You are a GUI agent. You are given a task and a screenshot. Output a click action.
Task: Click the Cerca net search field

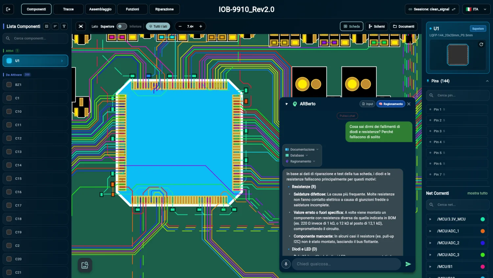click(x=458, y=205)
